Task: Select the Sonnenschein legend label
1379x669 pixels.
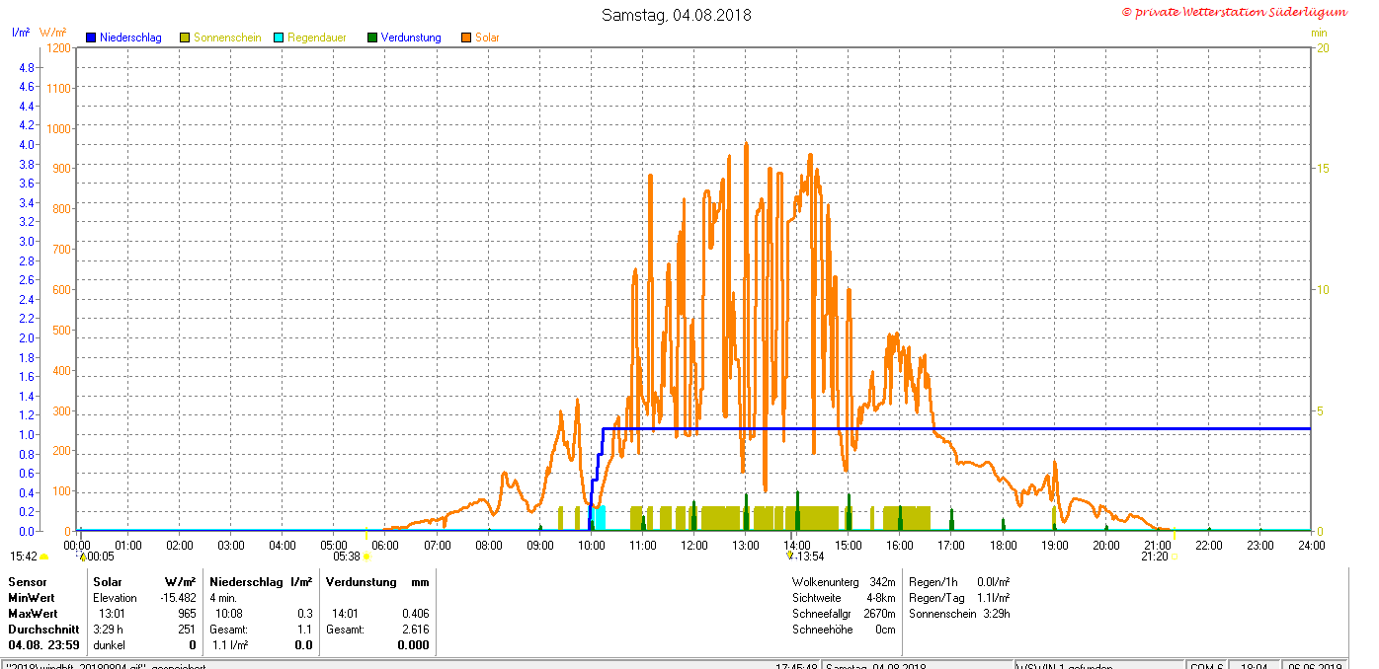Action: pos(227,37)
